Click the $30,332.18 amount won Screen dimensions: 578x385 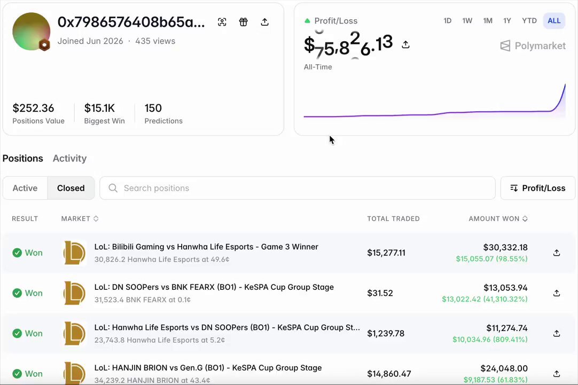pyautogui.click(x=505, y=248)
